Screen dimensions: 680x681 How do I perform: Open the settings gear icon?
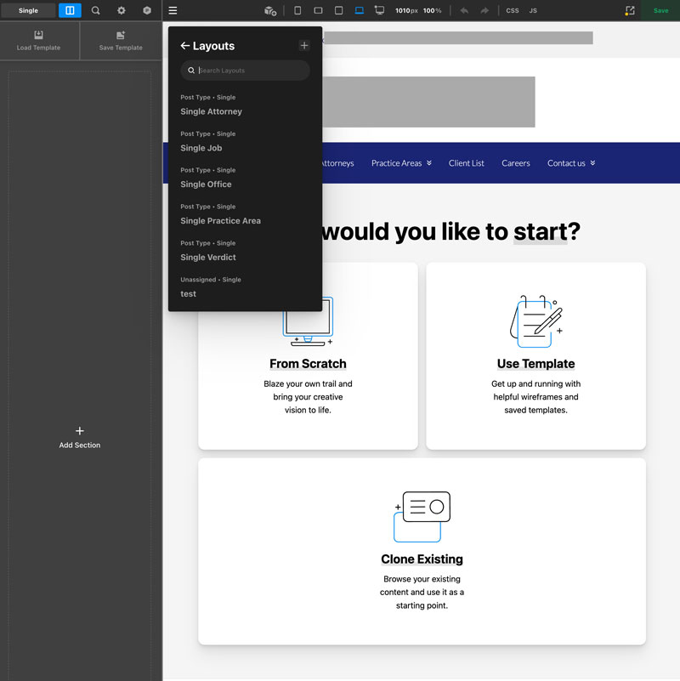(x=121, y=11)
